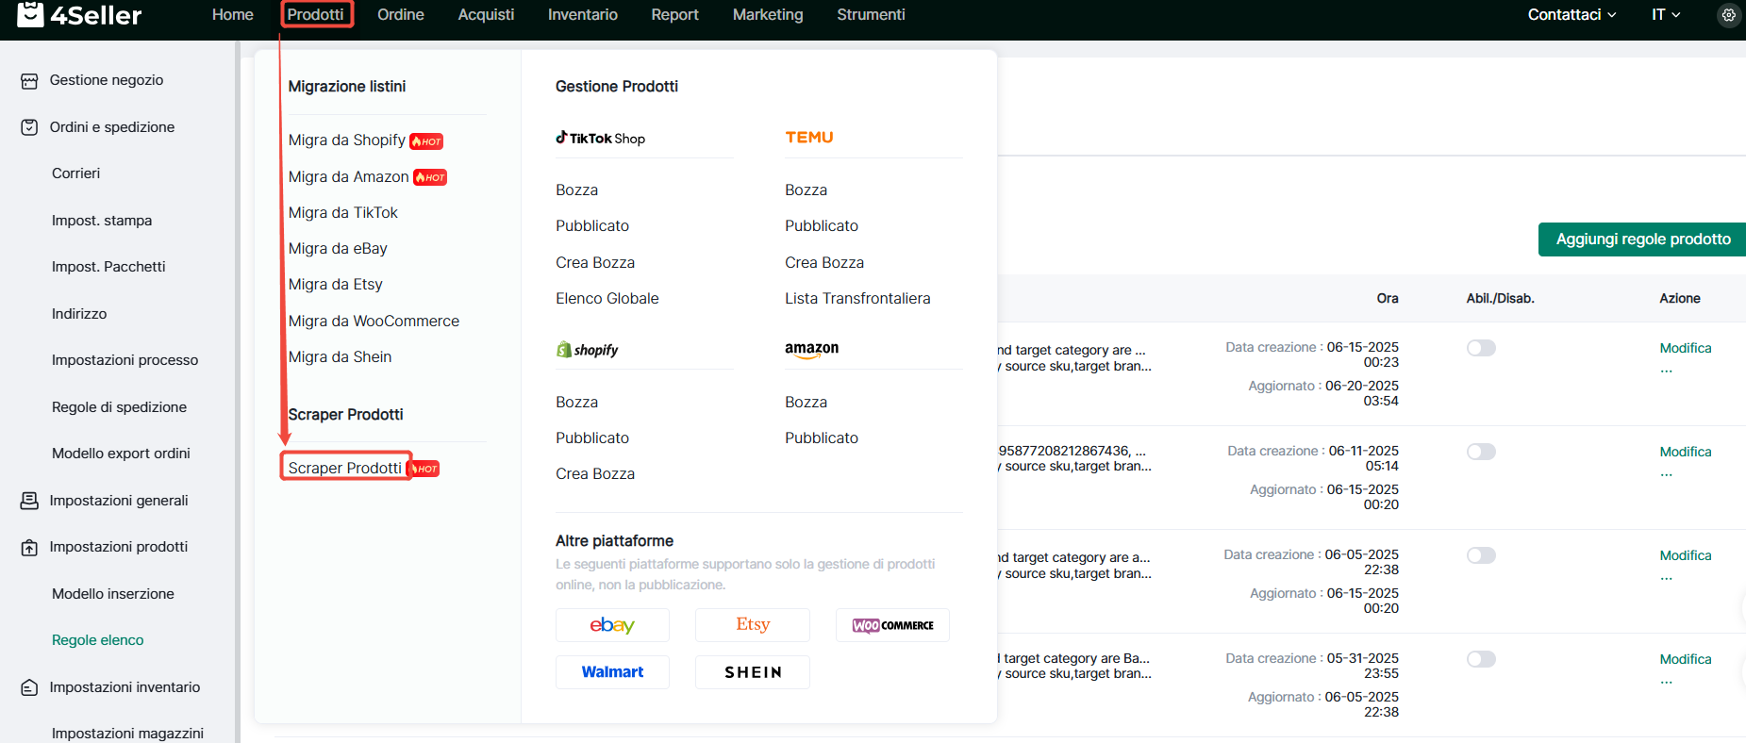Open the Inventario menu
This screenshot has width=1746, height=743.
click(583, 15)
